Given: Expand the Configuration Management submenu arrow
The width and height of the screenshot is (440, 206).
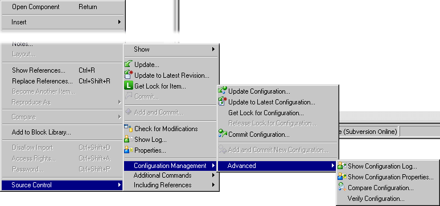Looking at the screenshot, I should [x=213, y=166].
